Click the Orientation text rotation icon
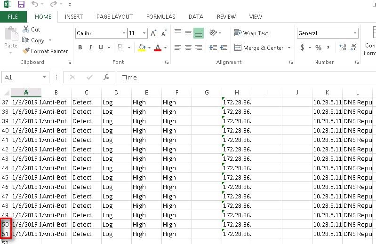The image size is (376, 244). pyautogui.click(x=213, y=32)
